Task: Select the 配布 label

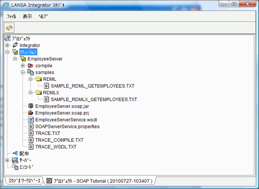Action: (24, 154)
